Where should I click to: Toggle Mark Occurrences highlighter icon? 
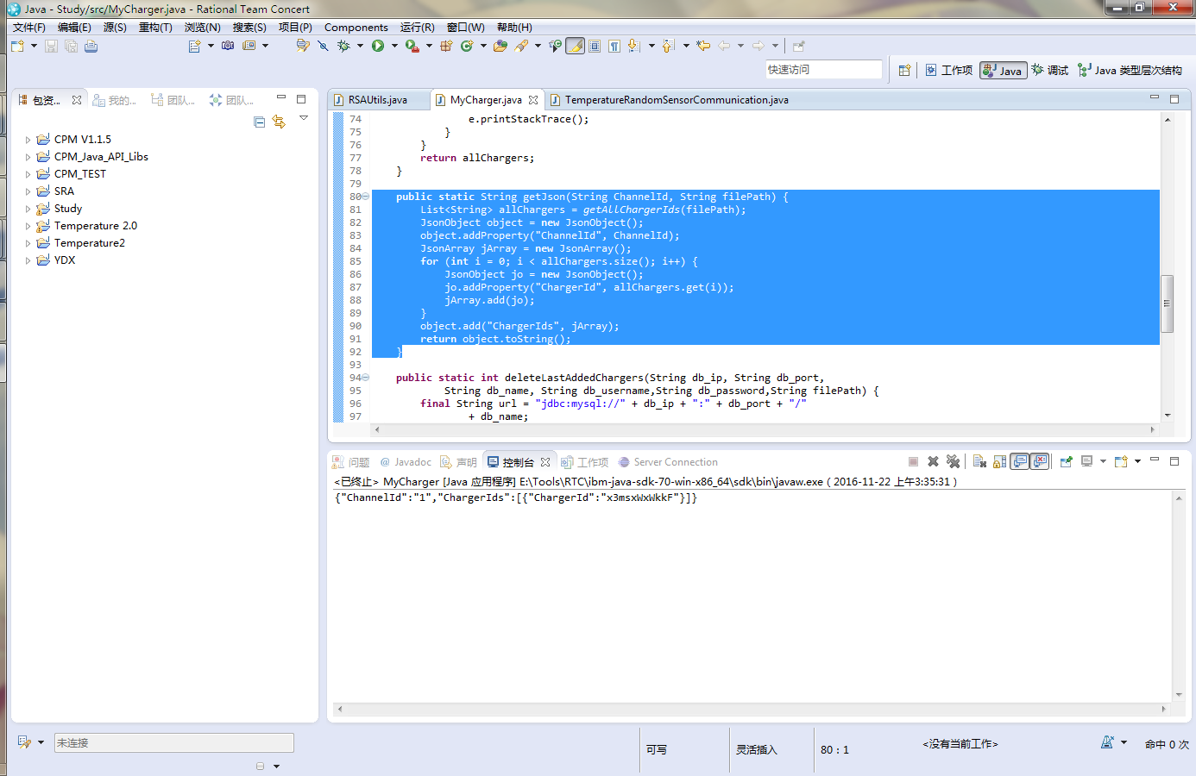point(575,46)
